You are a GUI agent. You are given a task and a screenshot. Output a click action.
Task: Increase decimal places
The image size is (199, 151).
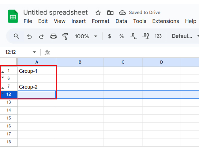click(145, 36)
